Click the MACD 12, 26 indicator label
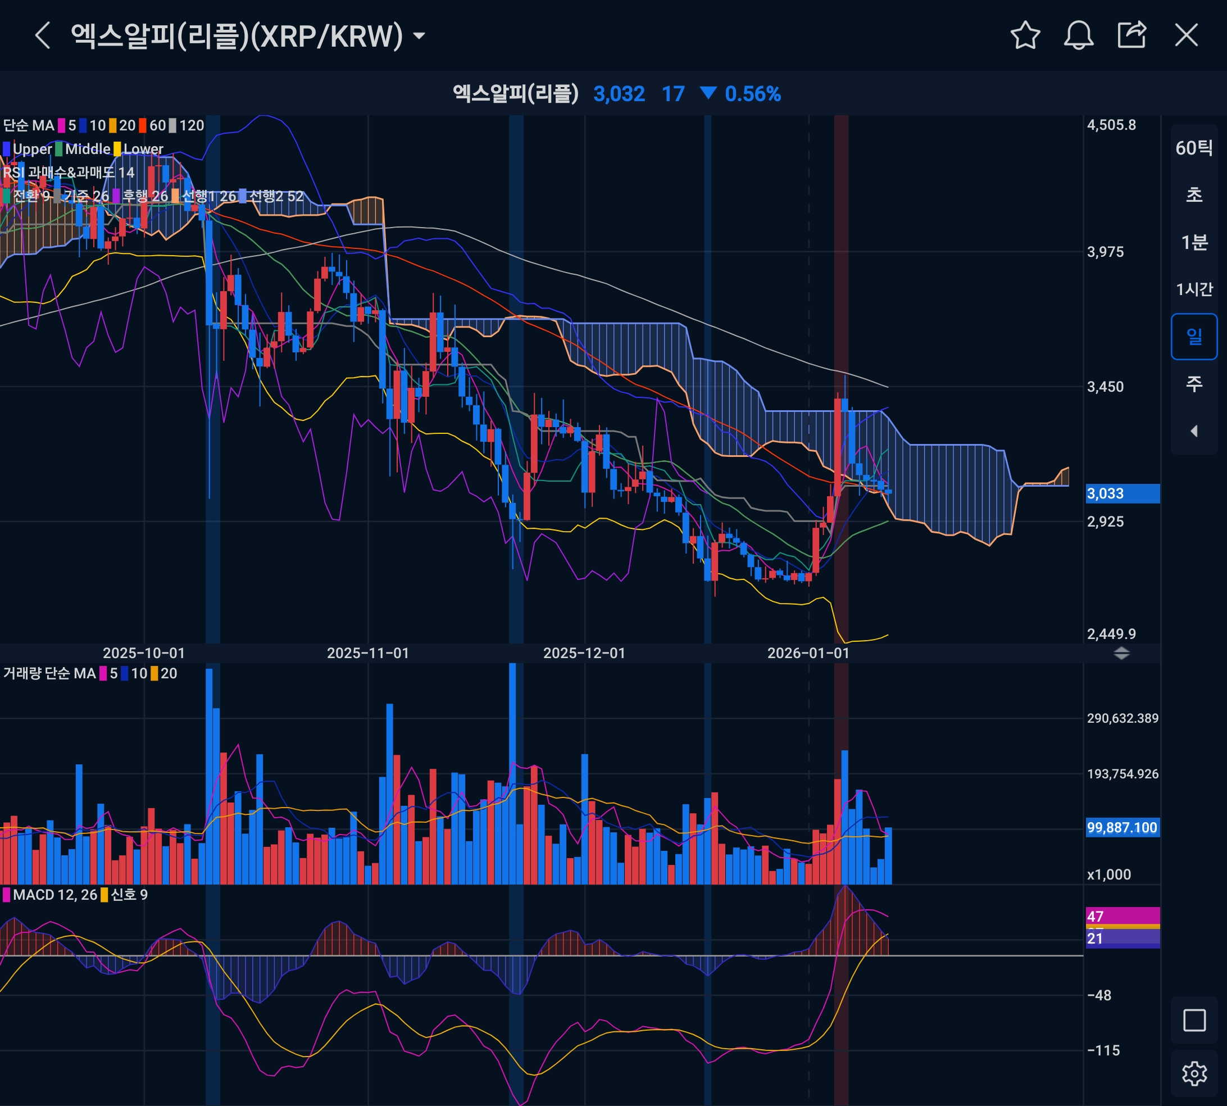The height and width of the screenshot is (1106, 1227). 54,895
